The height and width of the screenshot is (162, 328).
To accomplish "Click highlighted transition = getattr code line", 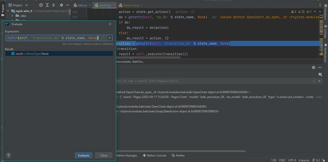I will pos(173,43).
